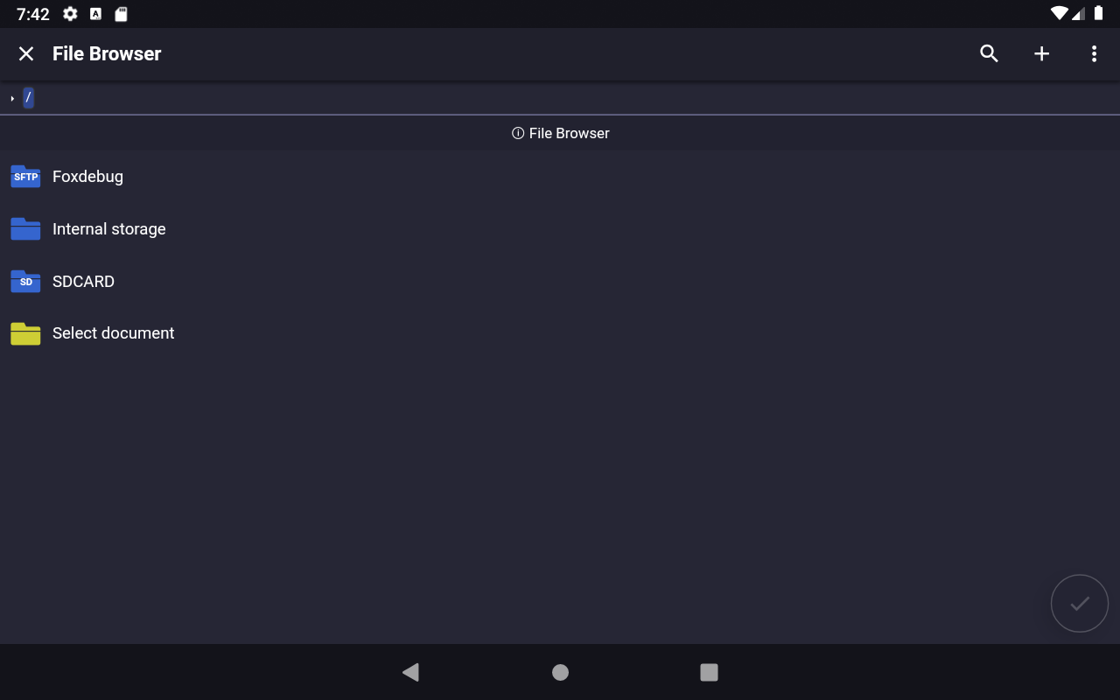Click the root '/' breadcrumb chip
The width and height of the screenshot is (1120, 700).
coord(28,98)
